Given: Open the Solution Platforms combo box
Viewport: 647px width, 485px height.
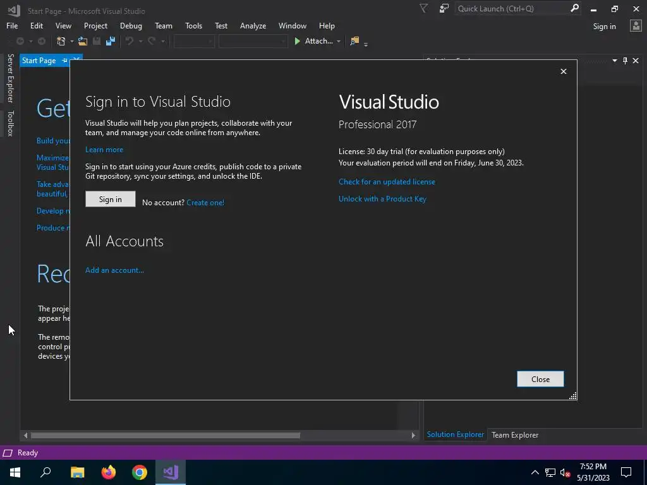Looking at the screenshot, I should 253,41.
